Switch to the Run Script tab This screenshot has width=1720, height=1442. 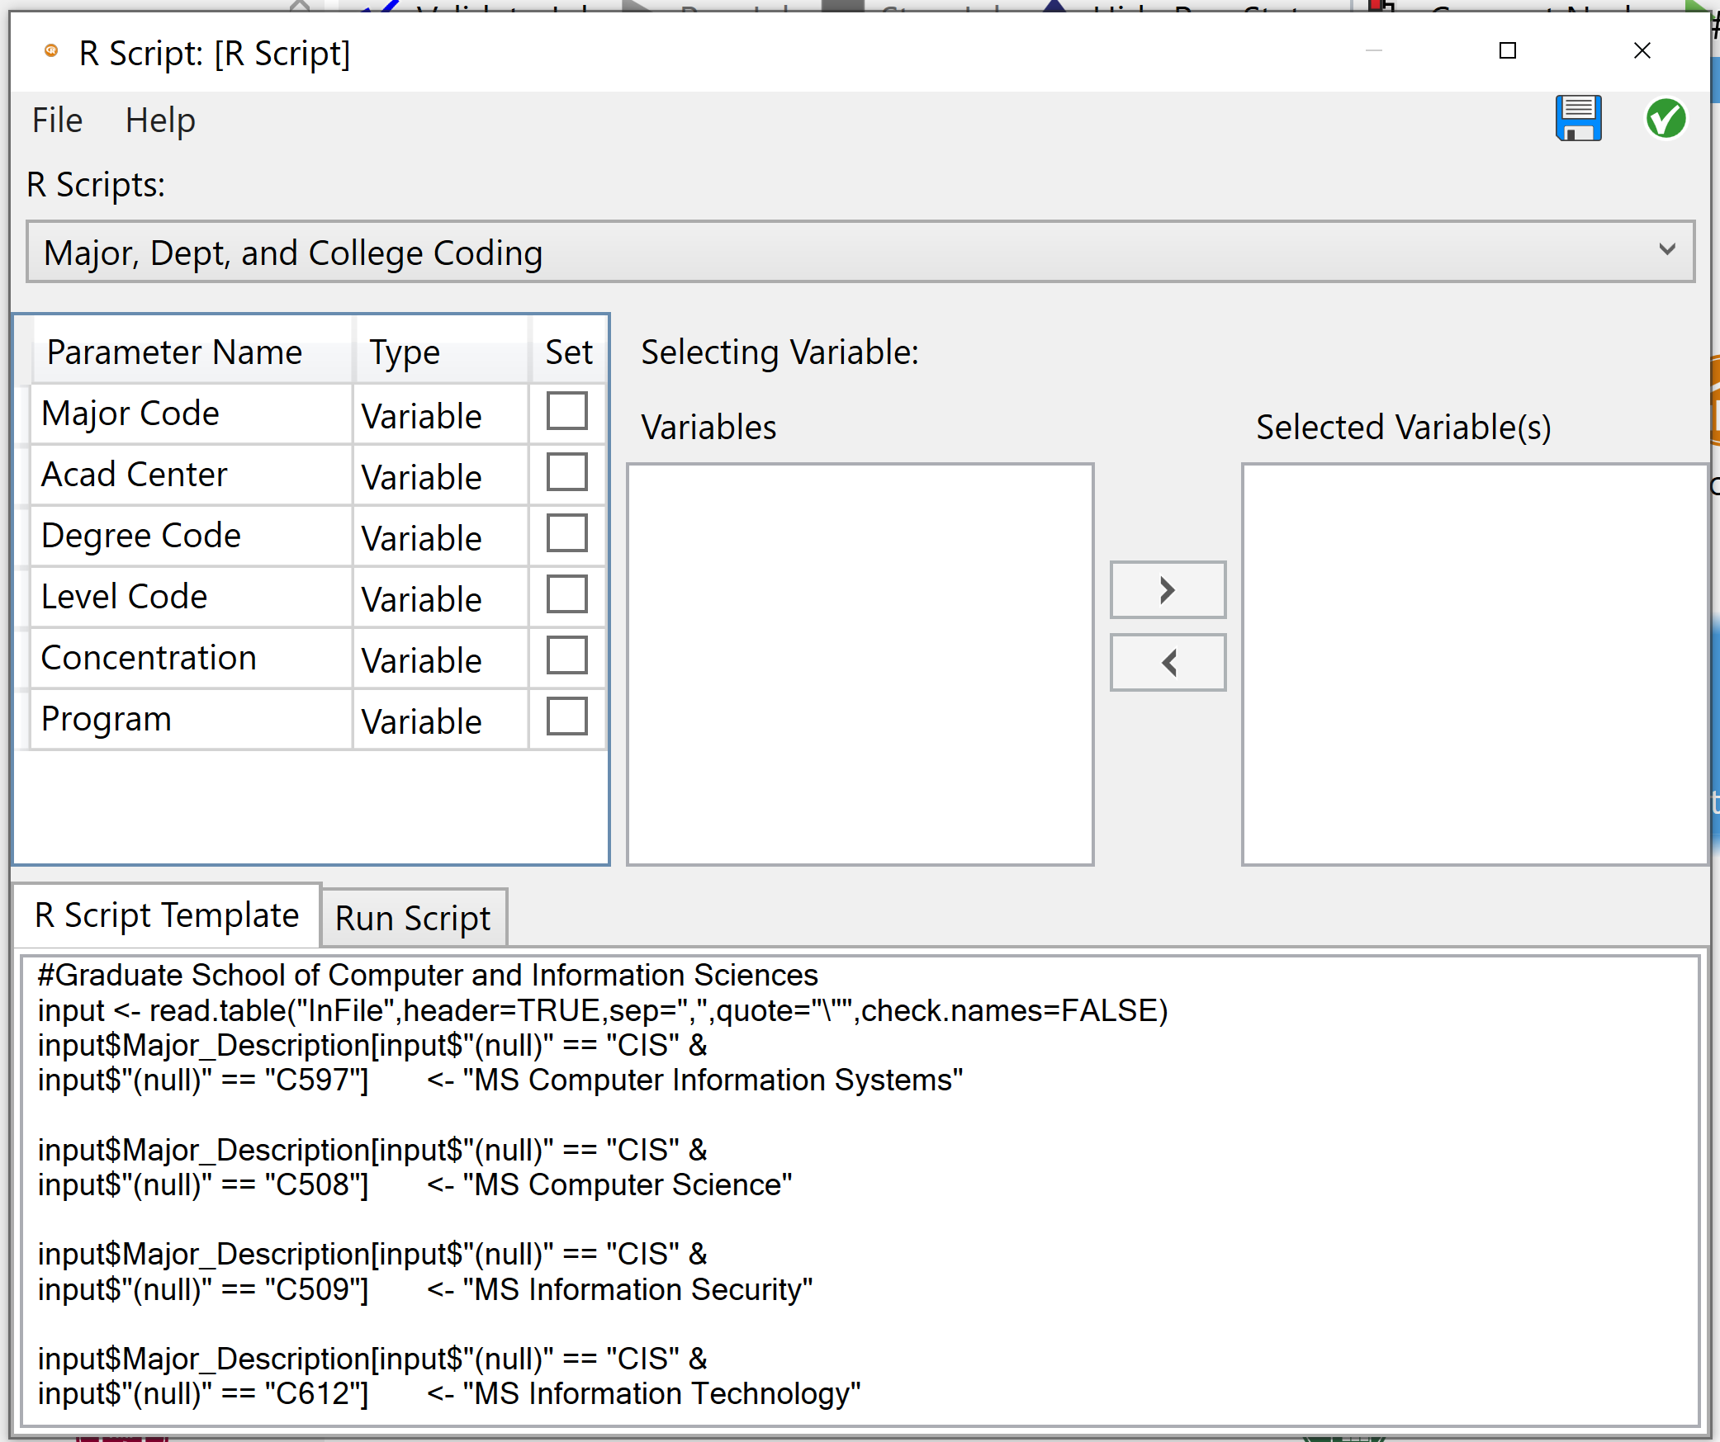[x=413, y=918]
